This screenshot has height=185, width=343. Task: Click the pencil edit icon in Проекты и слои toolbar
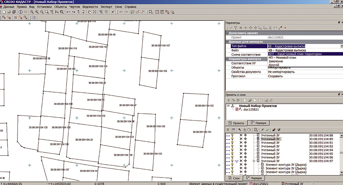tap(271, 100)
